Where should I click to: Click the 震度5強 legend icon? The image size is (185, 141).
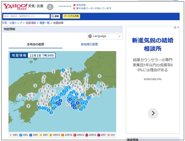63,135
